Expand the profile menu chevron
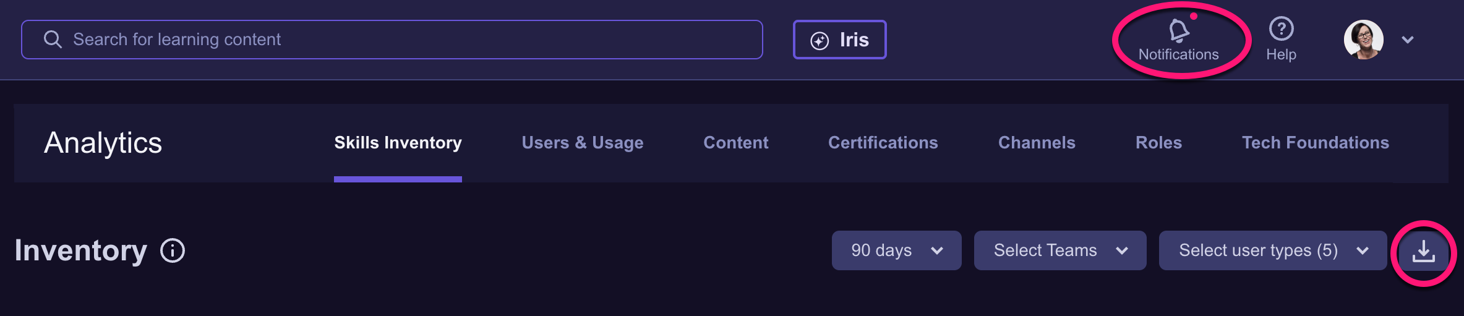This screenshot has height=316, width=1464. pyautogui.click(x=1408, y=40)
